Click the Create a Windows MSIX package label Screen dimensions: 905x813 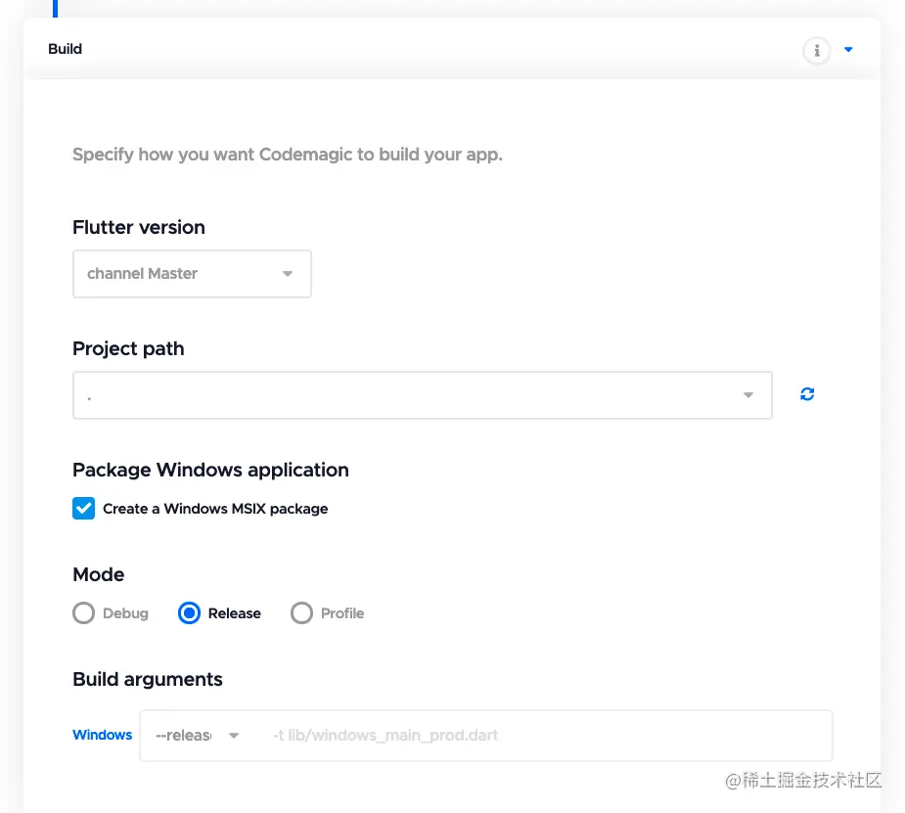[x=215, y=509]
